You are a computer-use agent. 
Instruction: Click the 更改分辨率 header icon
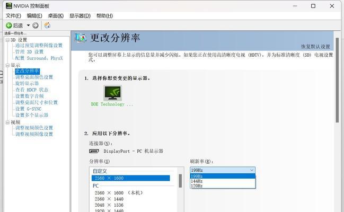pyautogui.click(x=80, y=38)
